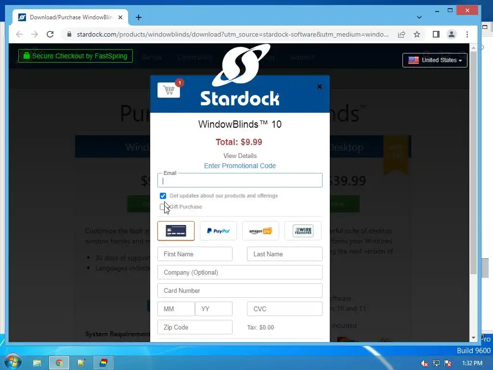Close the Stardock checkout dialog
Image resolution: width=493 pixels, height=370 pixels.
(x=320, y=87)
